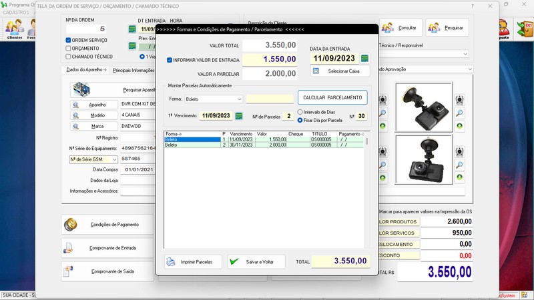Image resolution: width=534 pixels, height=300 pixels.
Task: Click Salvar e Voltar
Action: click(x=256, y=262)
